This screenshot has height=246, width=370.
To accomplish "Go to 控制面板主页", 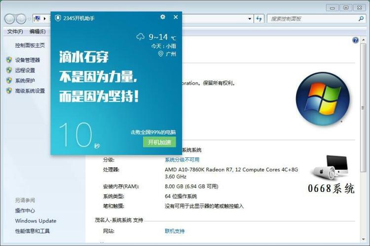I will (x=30, y=45).
